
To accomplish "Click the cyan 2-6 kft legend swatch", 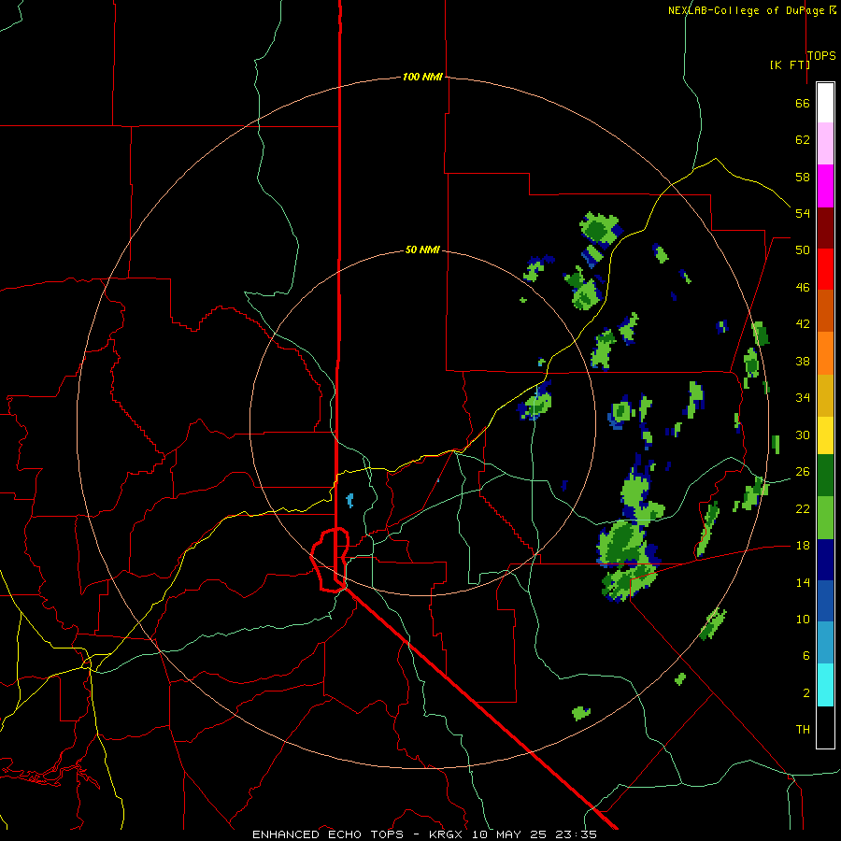I will pyautogui.click(x=825, y=685).
